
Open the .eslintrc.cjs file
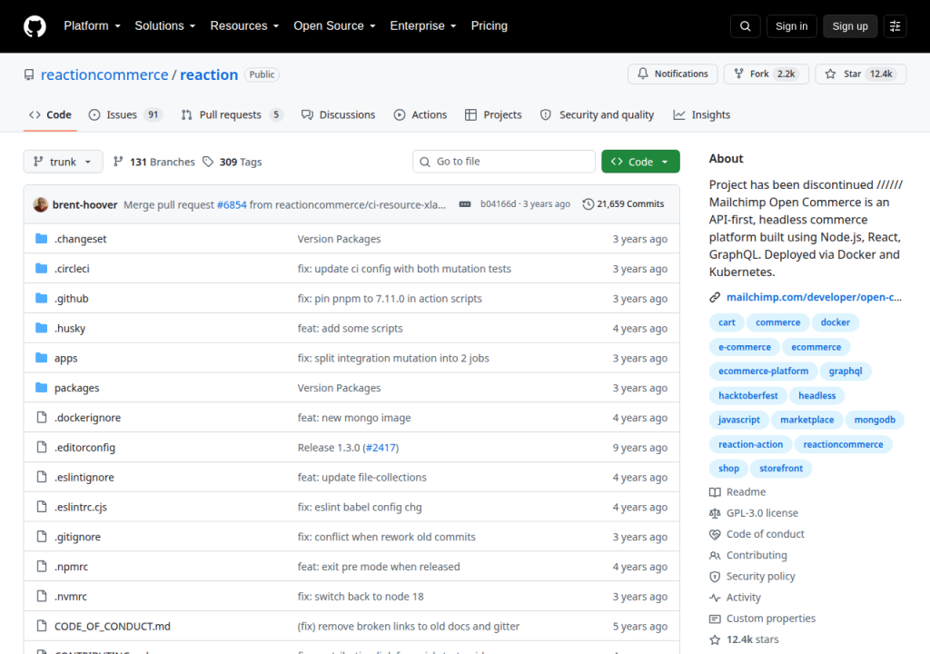[x=81, y=507]
